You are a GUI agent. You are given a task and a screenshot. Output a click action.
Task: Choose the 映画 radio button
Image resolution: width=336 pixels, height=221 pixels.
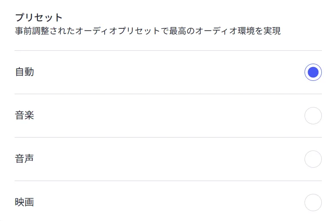(x=313, y=203)
